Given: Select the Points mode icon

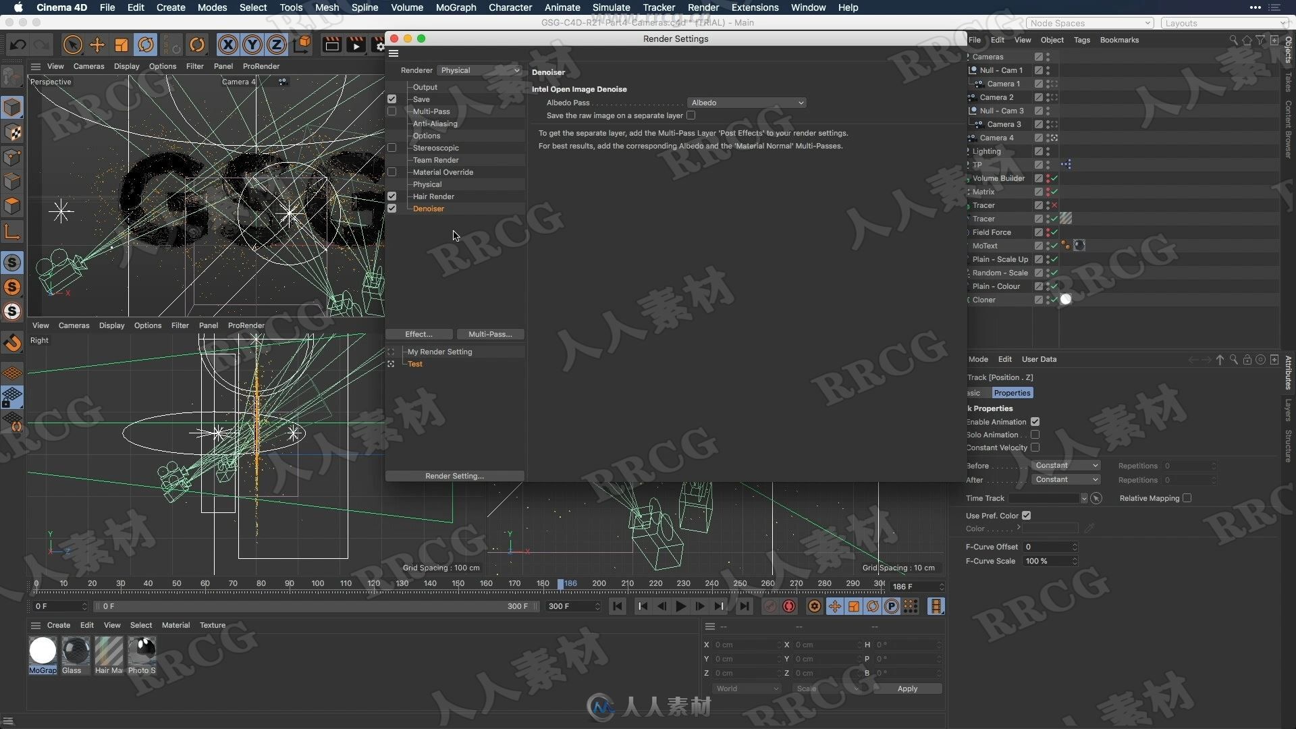Looking at the screenshot, I should click(12, 157).
